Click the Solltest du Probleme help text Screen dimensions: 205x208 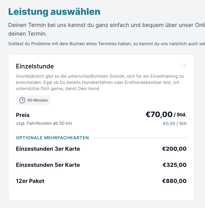(107, 44)
